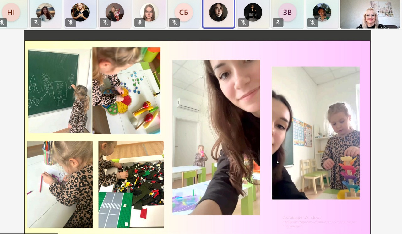Open the photo of child drawing with pencils
The height and width of the screenshot is (234, 402).
coord(60,184)
